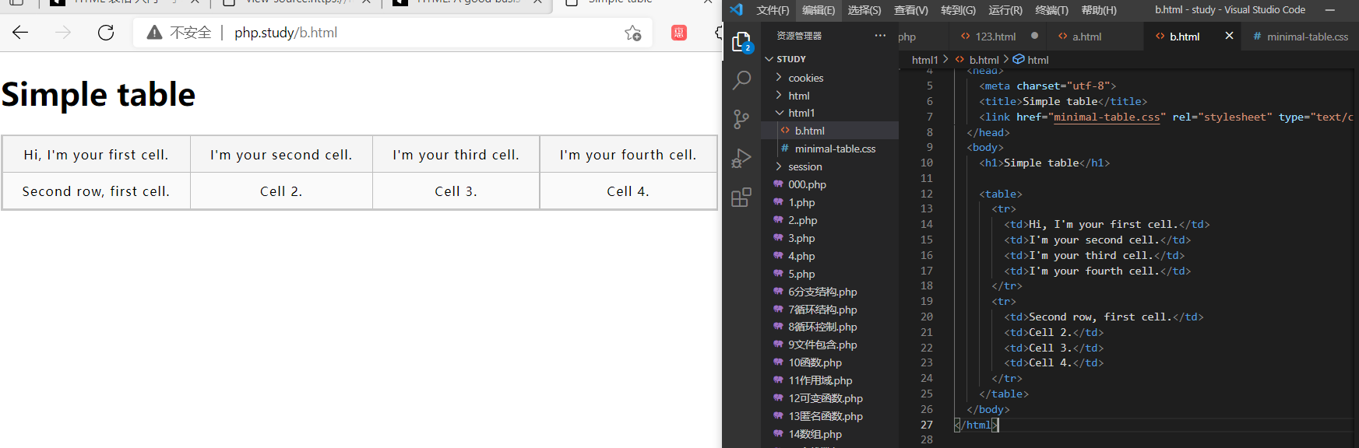Click the browser forward arrow
The width and height of the screenshot is (1359, 448).
(x=63, y=33)
